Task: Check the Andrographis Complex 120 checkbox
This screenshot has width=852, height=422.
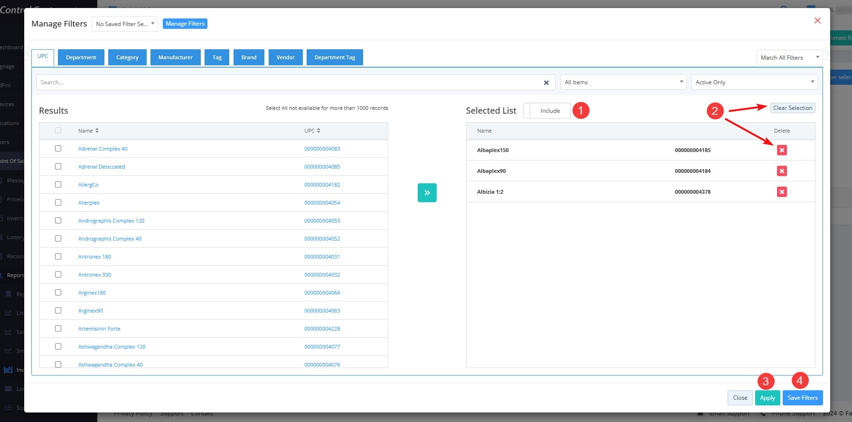Action: coord(58,221)
